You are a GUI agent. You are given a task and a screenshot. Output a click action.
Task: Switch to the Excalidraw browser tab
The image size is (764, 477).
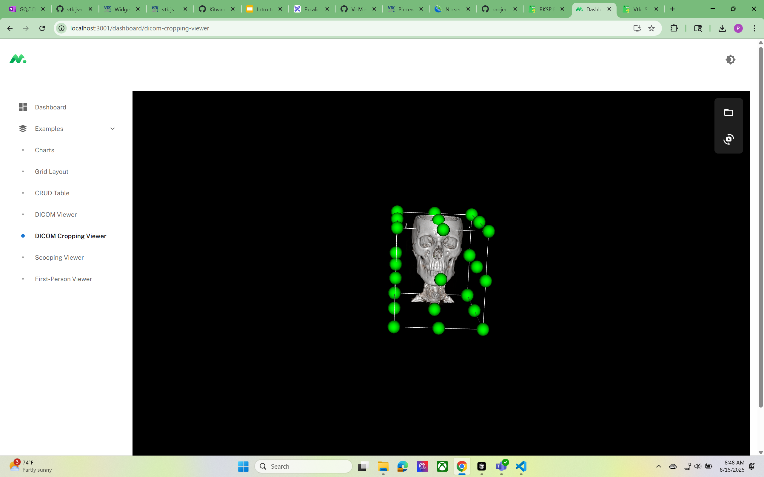pos(312,9)
